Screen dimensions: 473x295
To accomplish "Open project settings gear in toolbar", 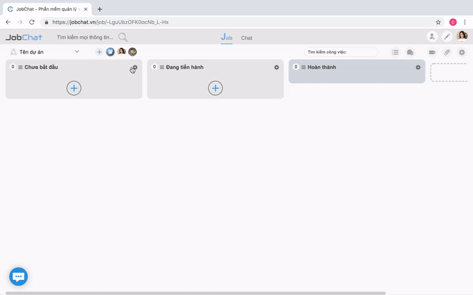I will click(x=462, y=52).
